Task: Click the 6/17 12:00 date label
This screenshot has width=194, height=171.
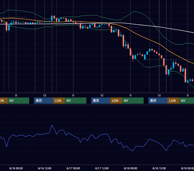Action: tap(102, 168)
